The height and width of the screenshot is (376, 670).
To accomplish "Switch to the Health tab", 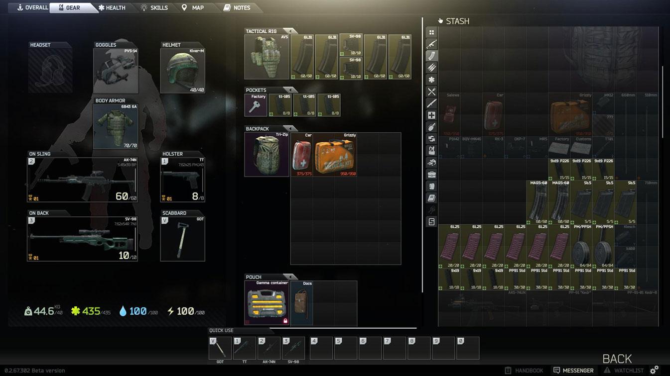I will click(112, 7).
